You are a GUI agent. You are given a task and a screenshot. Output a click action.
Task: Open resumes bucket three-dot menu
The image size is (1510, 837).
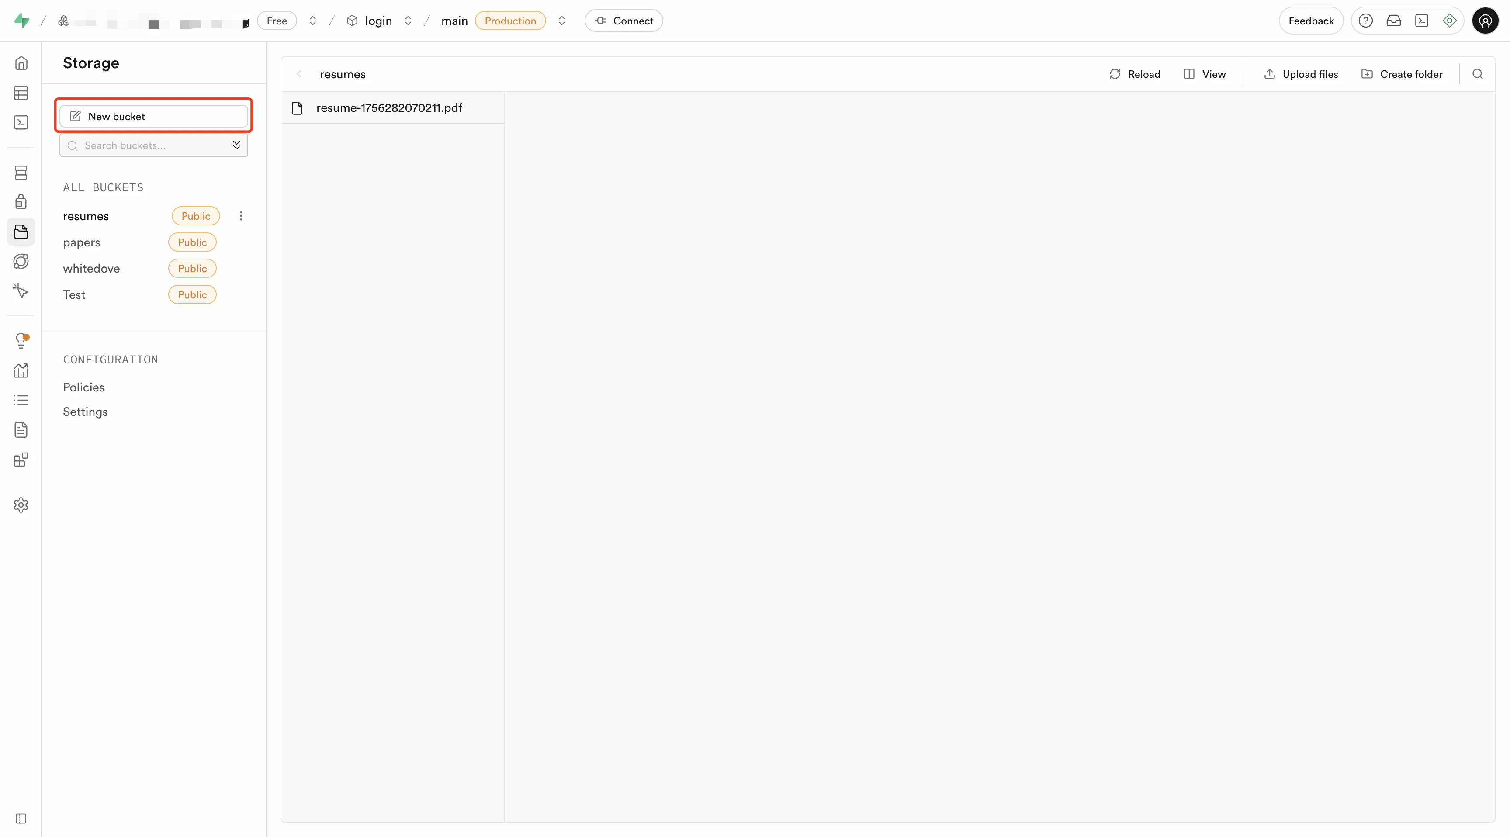click(x=241, y=216)
